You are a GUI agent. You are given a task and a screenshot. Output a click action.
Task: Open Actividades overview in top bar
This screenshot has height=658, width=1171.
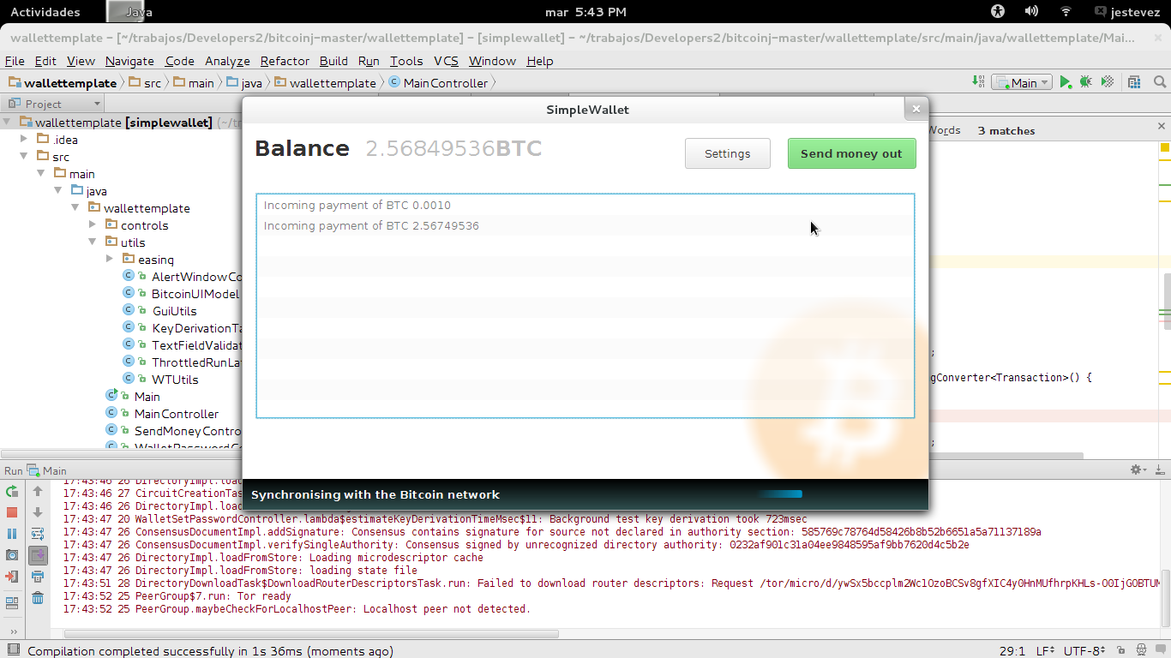[x=45, y=12]
